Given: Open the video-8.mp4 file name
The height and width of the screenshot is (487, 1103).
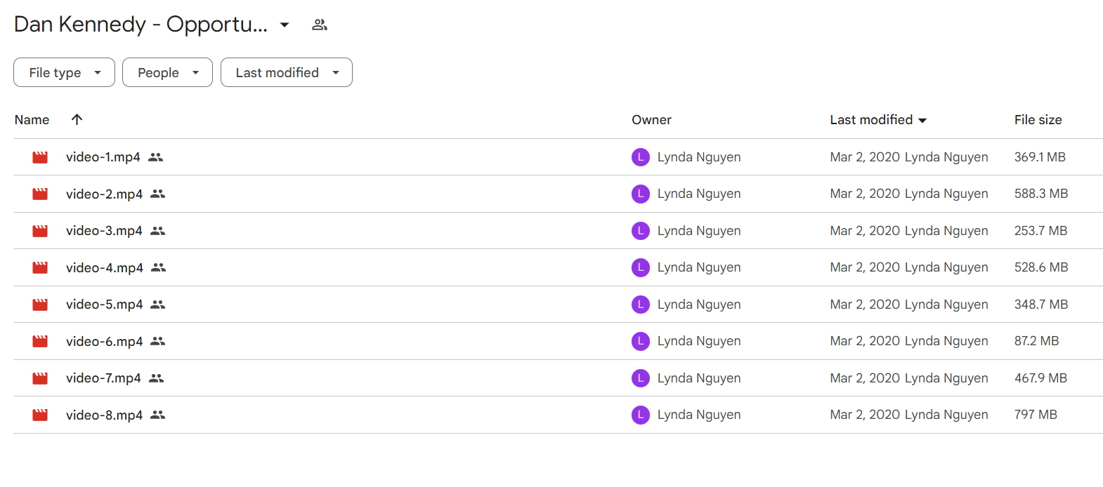Looking at the screenshot, I should click(104, 415).
